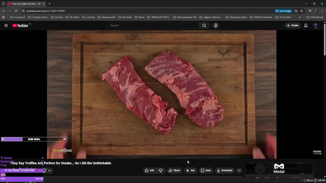
Task: Open the Books bookmark folder
Action: pyautogui.click(x=139, y=17)
